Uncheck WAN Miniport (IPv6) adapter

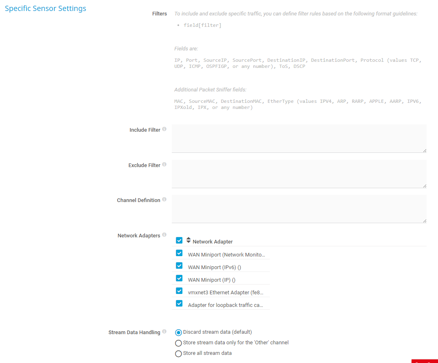tap(179, 266)
